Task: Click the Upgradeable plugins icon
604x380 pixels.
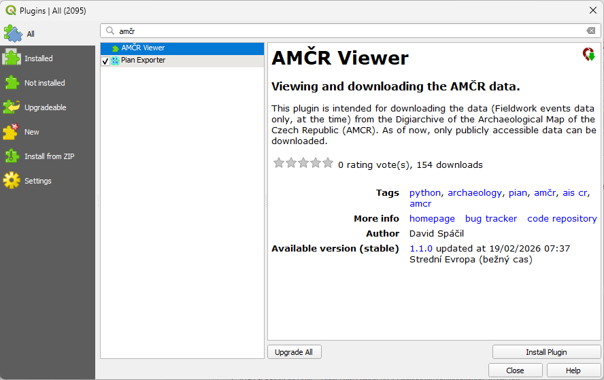Action: click(x=12, y=107)
